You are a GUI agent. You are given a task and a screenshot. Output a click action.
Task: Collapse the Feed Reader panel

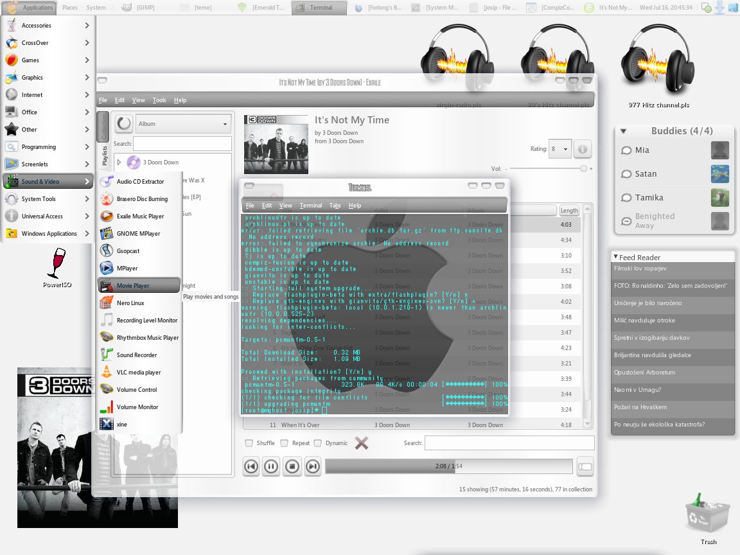click(615, 257)
